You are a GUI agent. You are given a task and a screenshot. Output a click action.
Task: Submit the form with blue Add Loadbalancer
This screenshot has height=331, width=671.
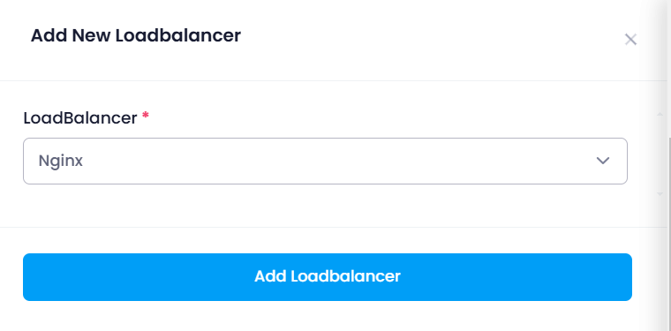[328, 276]
